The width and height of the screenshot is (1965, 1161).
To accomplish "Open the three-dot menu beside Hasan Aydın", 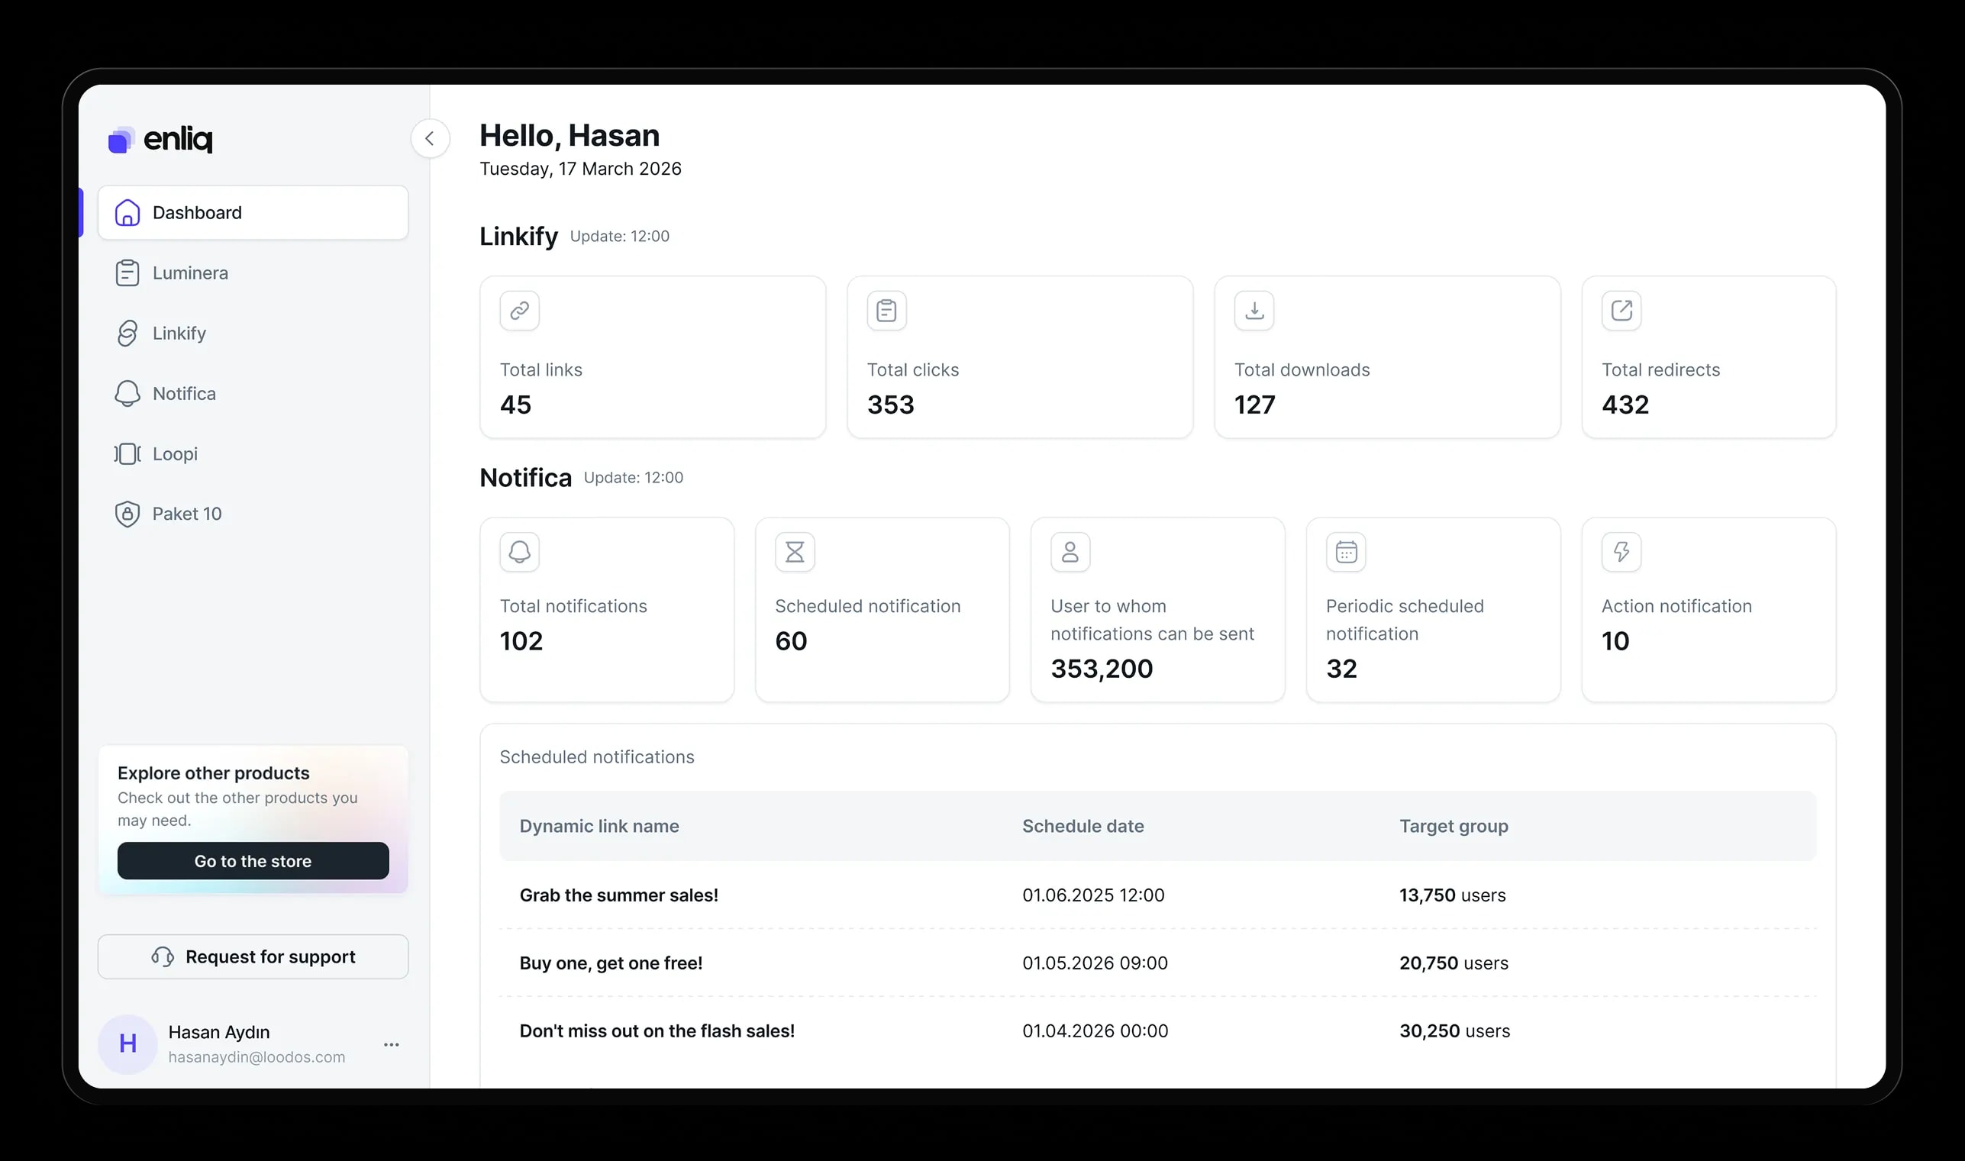I will point(391,1044).
